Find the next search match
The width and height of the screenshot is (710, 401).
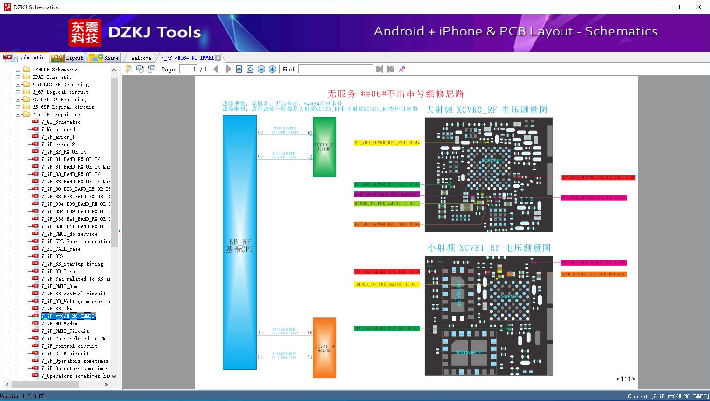pos(390,69)
